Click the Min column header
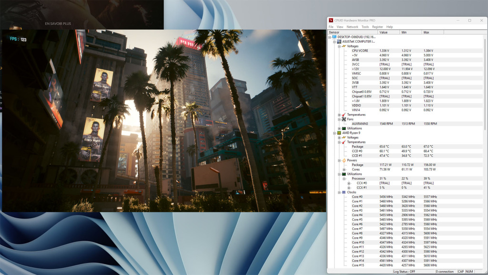488x275 pixels. [411, 32]
